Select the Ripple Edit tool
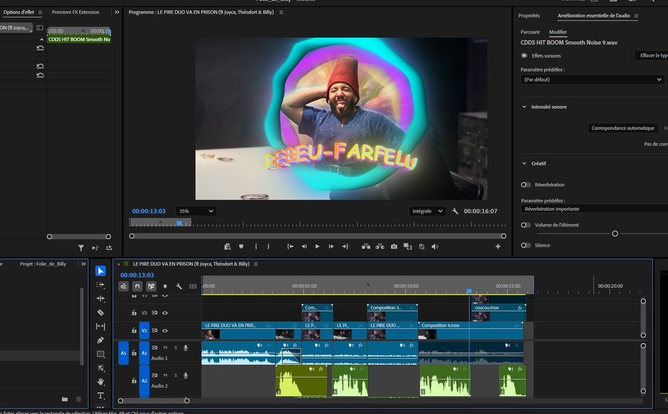Screen dimensions: 668x414 coord(100,298)
